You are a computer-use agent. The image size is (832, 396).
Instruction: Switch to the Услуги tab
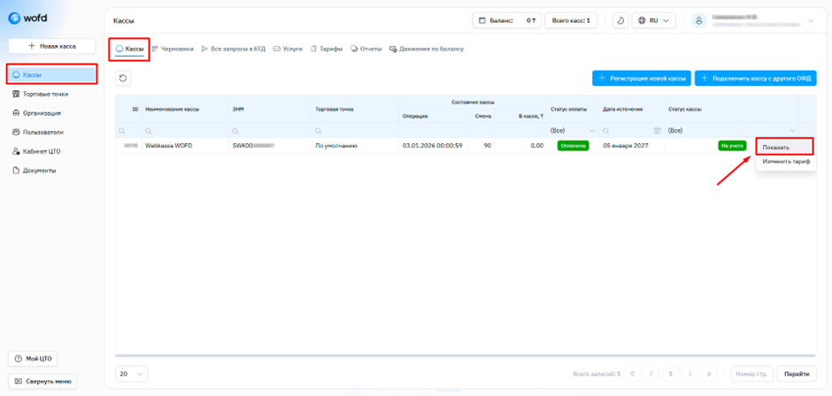pos(288,49)
